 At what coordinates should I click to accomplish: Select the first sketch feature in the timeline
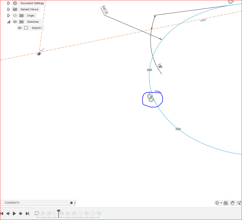37,214
